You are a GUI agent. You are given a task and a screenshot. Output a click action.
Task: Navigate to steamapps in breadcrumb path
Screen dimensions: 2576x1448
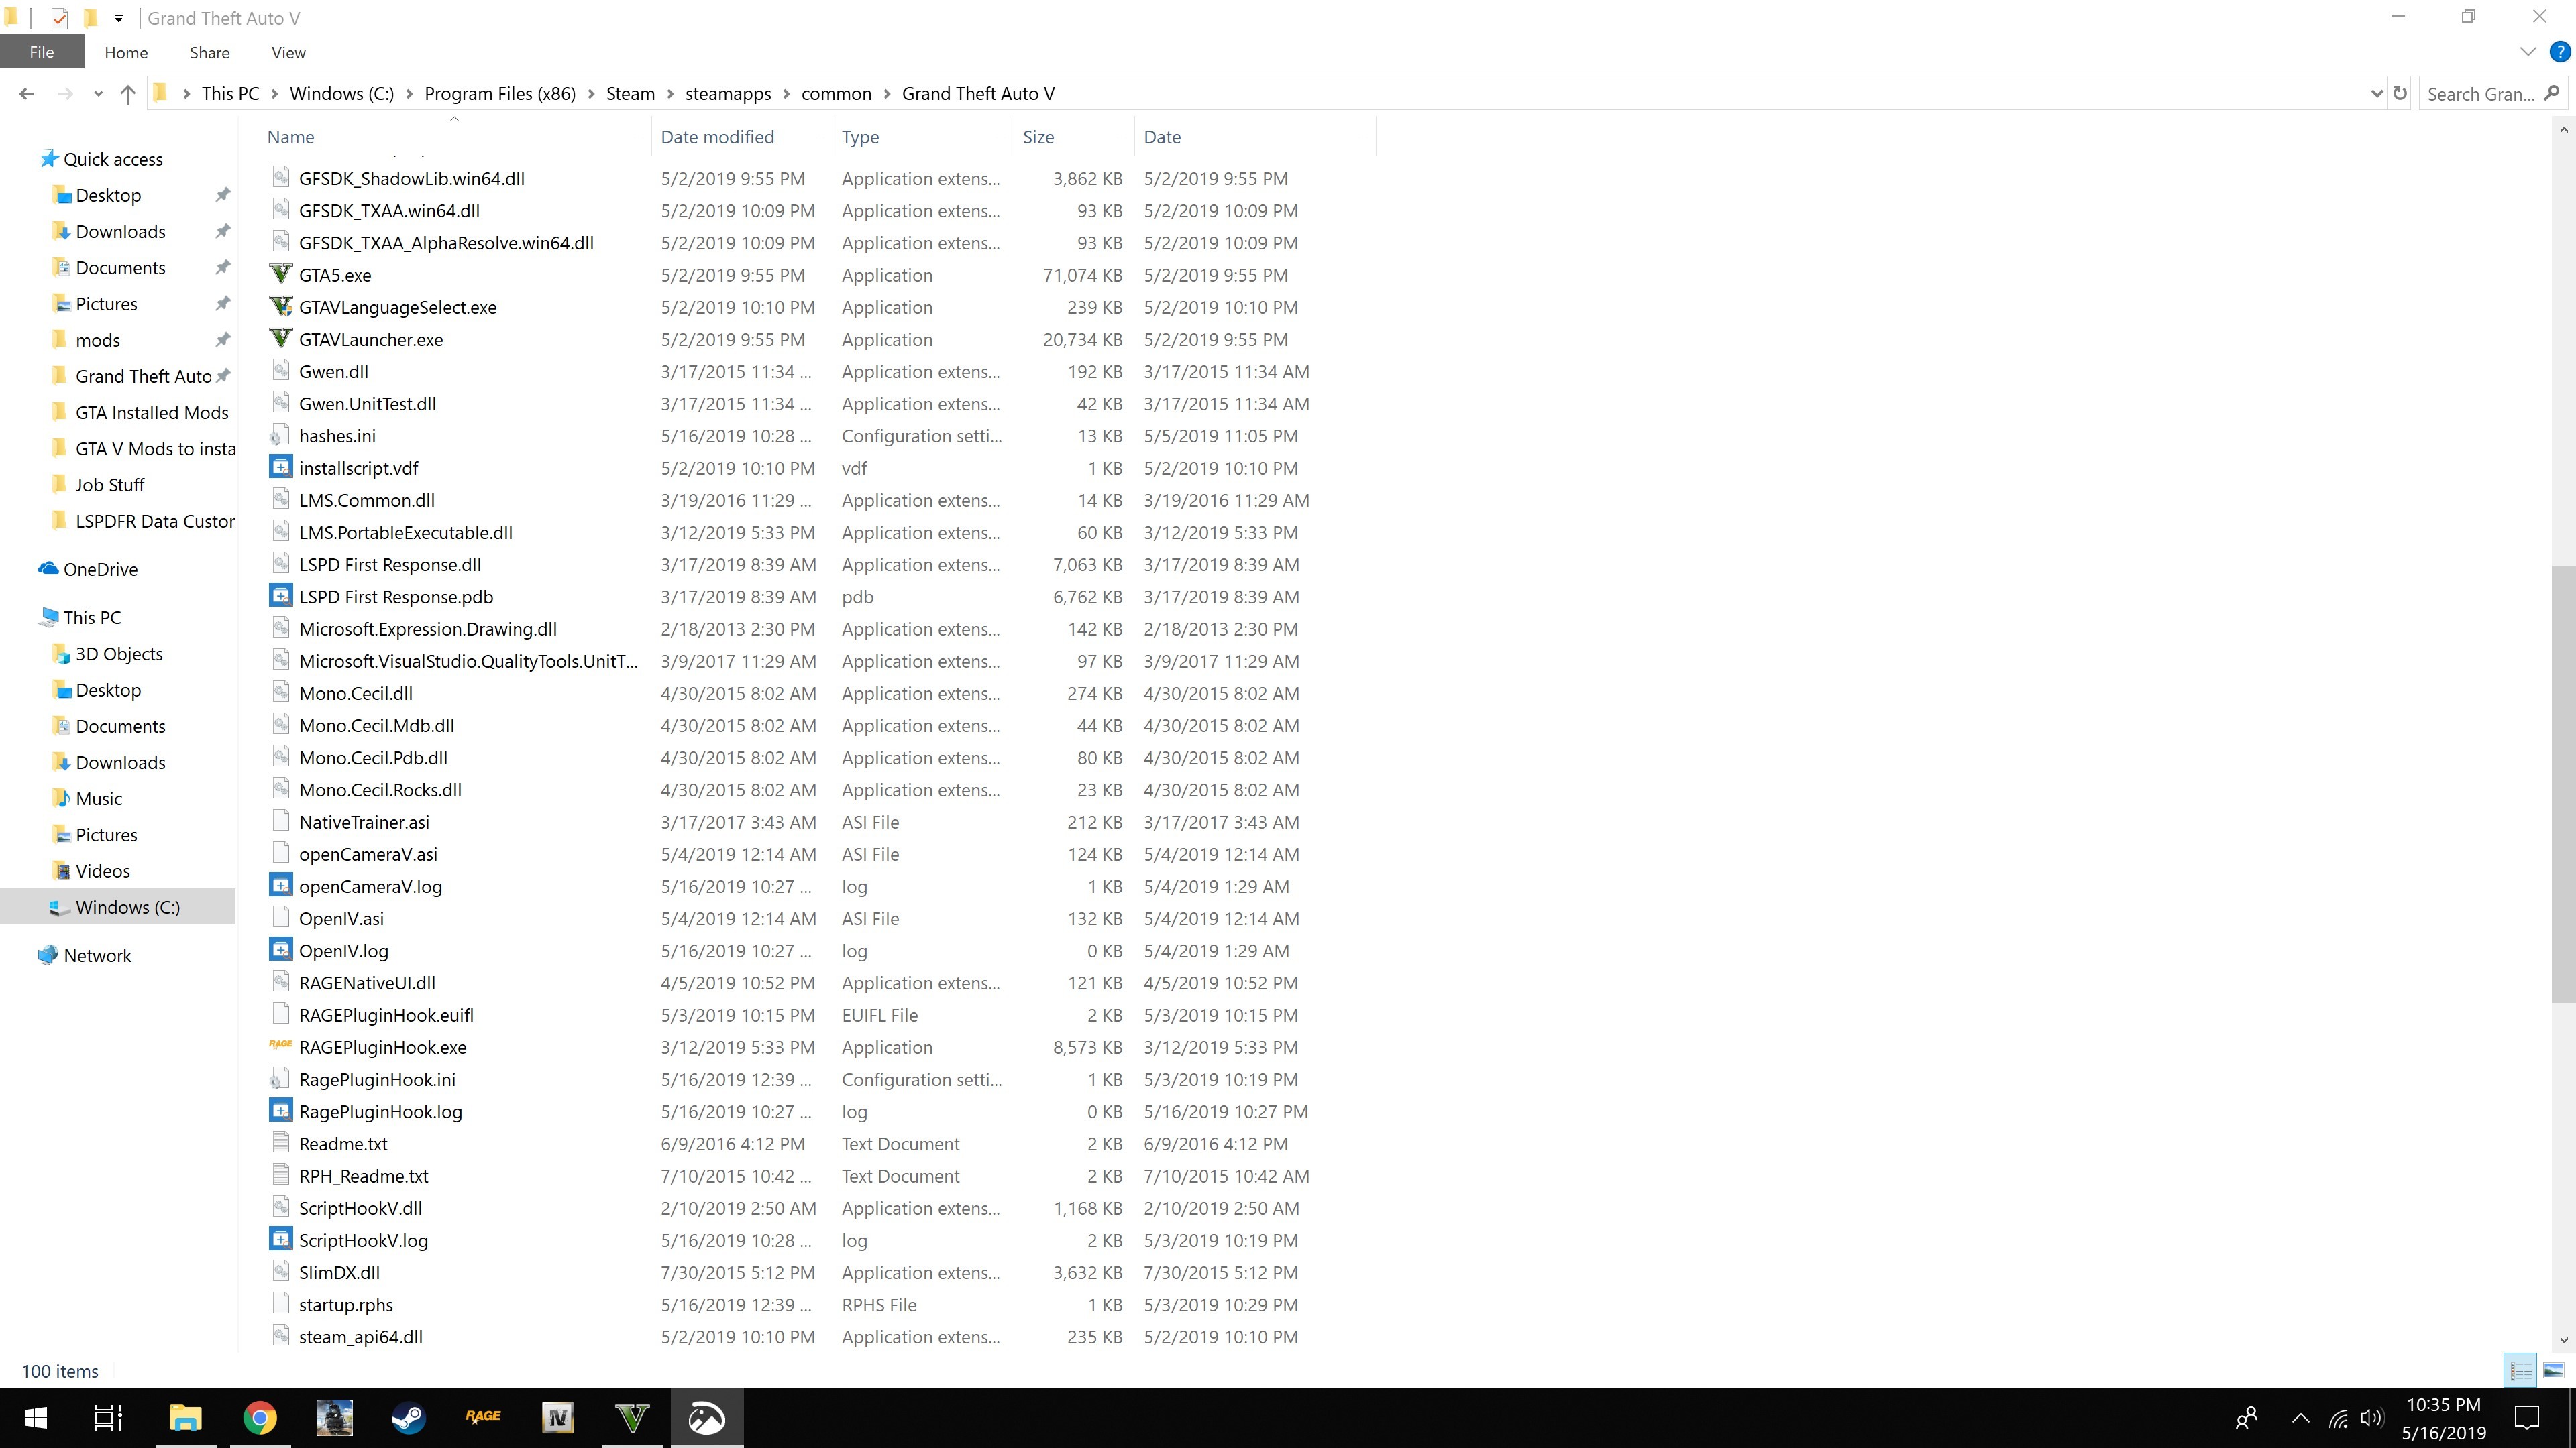(x=727, y=94)
